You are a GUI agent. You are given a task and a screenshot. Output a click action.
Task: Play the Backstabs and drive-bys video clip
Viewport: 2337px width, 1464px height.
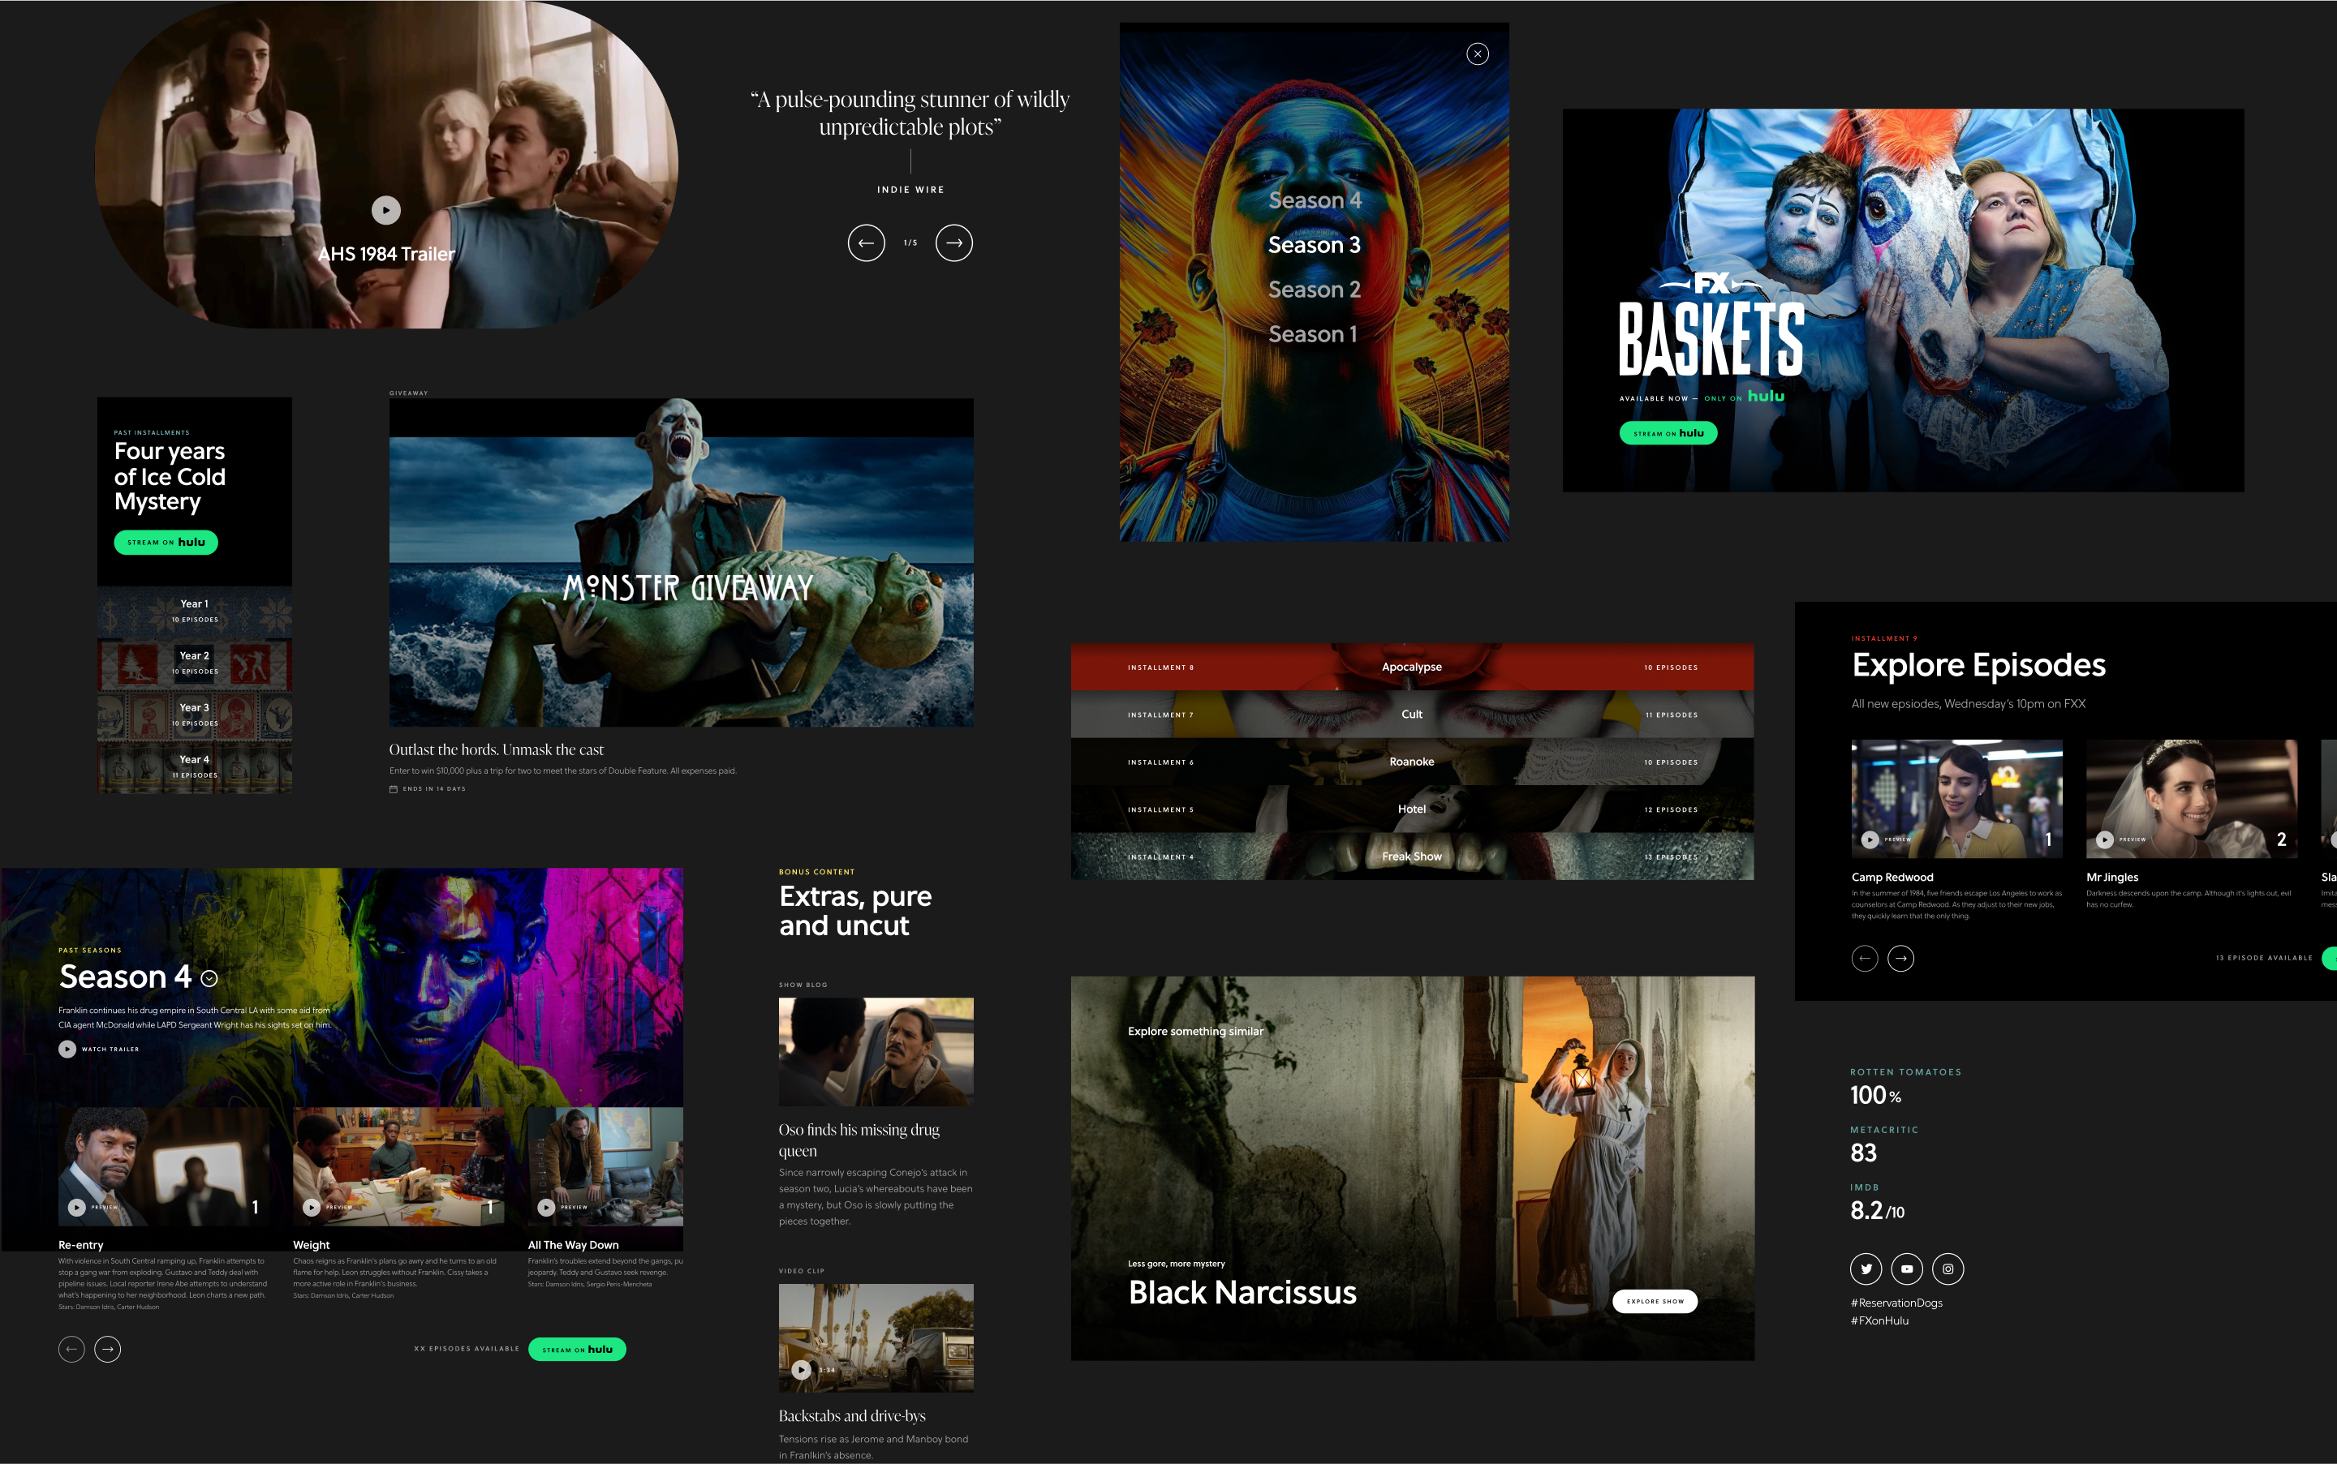(x=801, y=1370)
